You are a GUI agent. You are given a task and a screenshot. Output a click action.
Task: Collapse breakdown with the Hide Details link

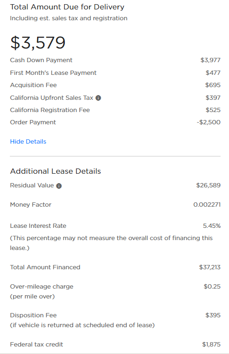[x=28, y=142]
